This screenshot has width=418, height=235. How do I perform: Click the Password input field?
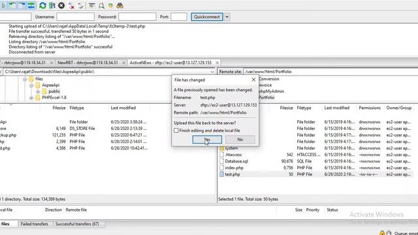[137, 17]
